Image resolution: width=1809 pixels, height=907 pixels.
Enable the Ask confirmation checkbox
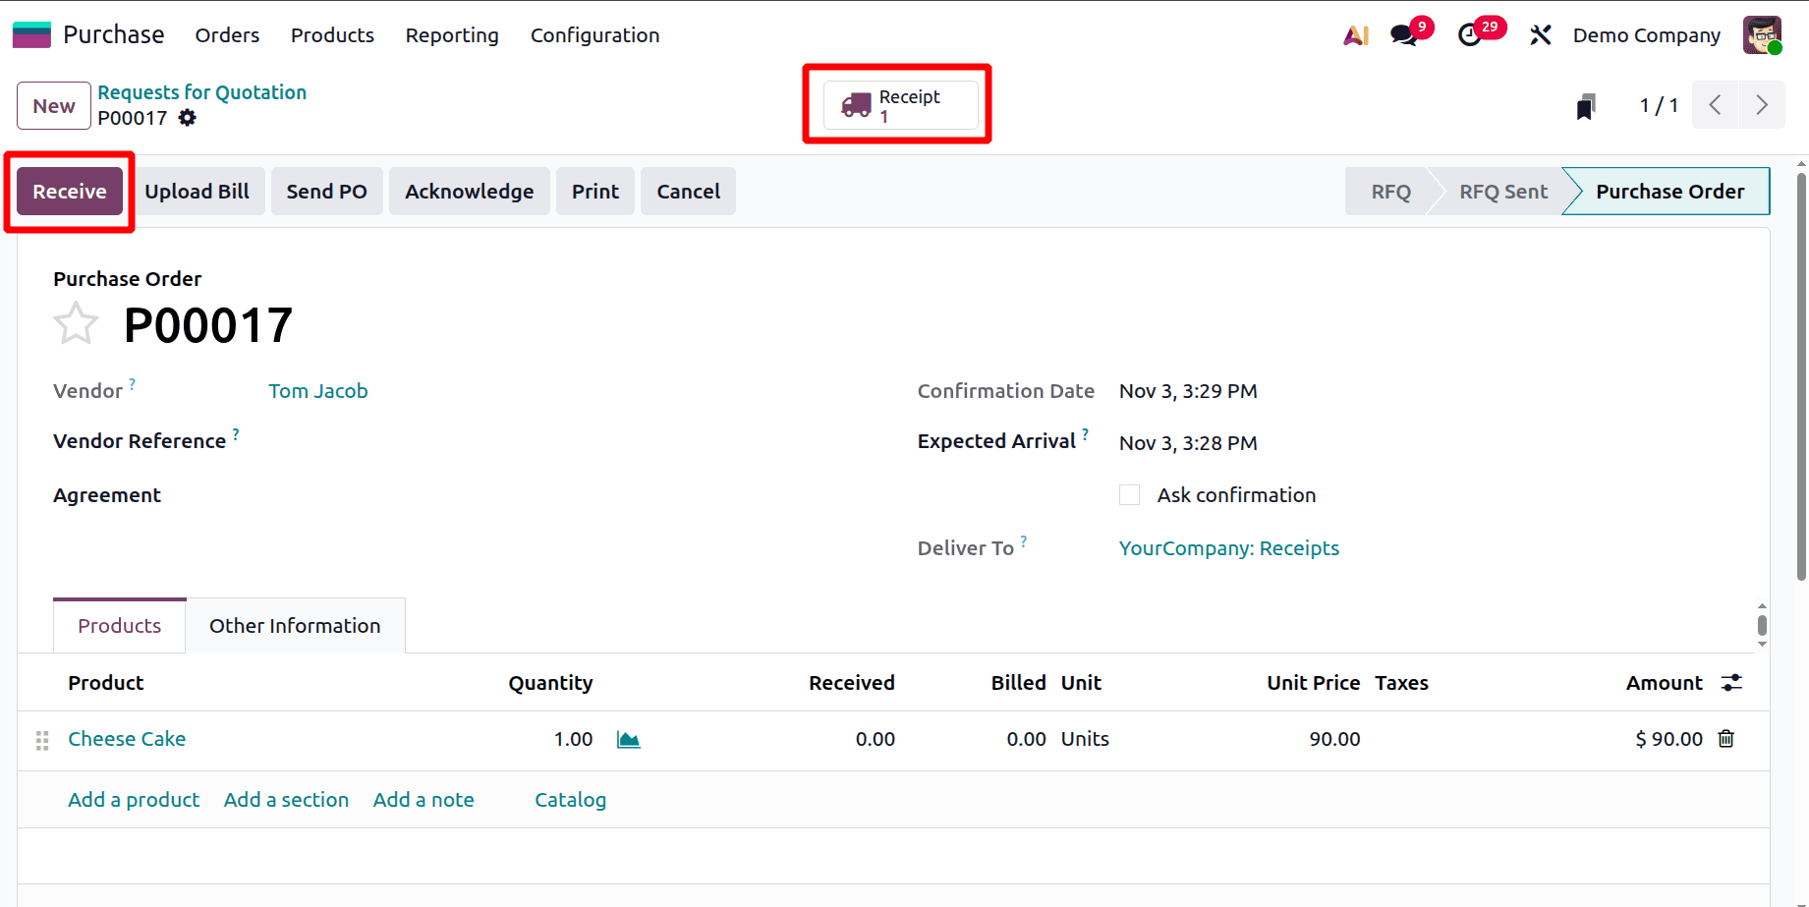1128,494
